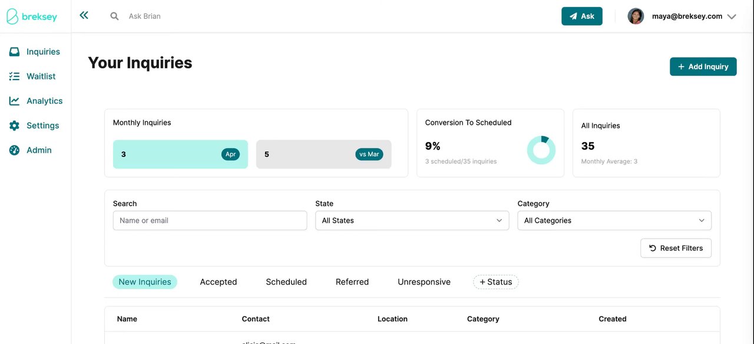
Task: Click the search magnifier icon
Action: coord(114,16)
